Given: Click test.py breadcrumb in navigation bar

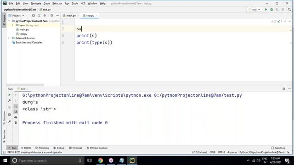Looking at the screenshot, I should coord(45,10).
